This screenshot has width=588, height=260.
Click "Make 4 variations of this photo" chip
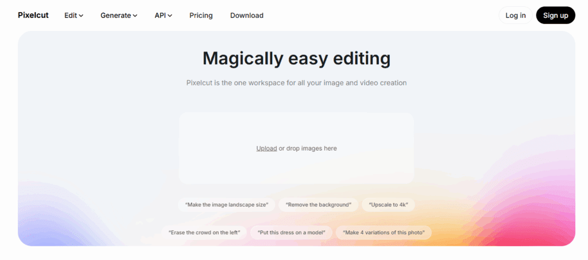[x=384, y=233]
